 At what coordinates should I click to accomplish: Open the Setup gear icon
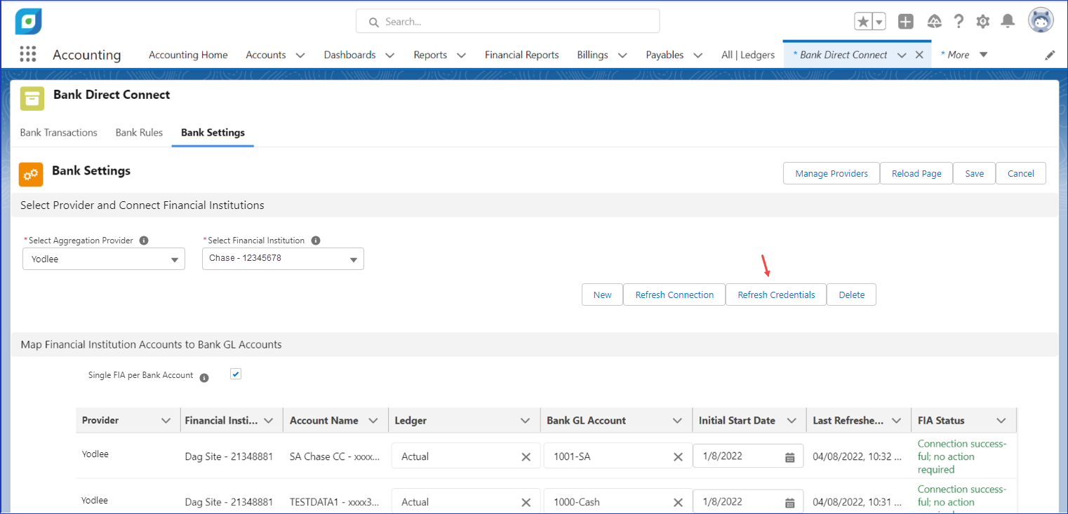click(x=983, y=22)
